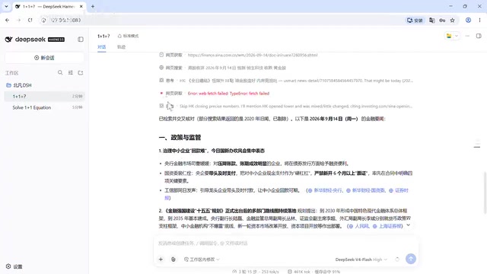Open the browser profile avatar
The height and width of the screenshot is (274, 487).
click(468, 21)
